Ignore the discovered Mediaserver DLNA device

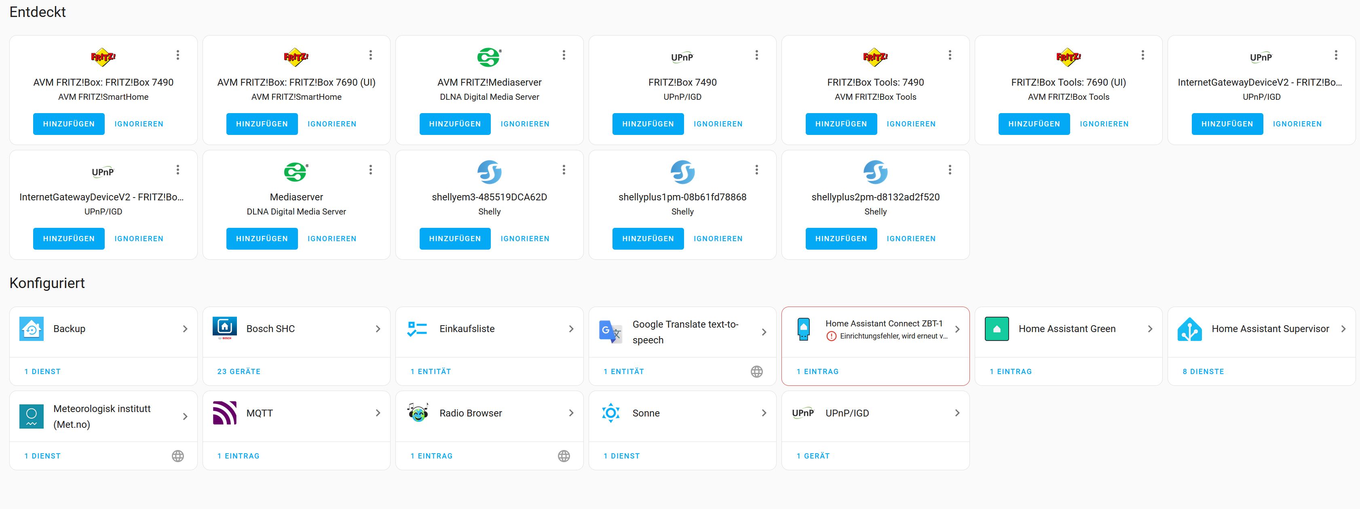(332, 238)
